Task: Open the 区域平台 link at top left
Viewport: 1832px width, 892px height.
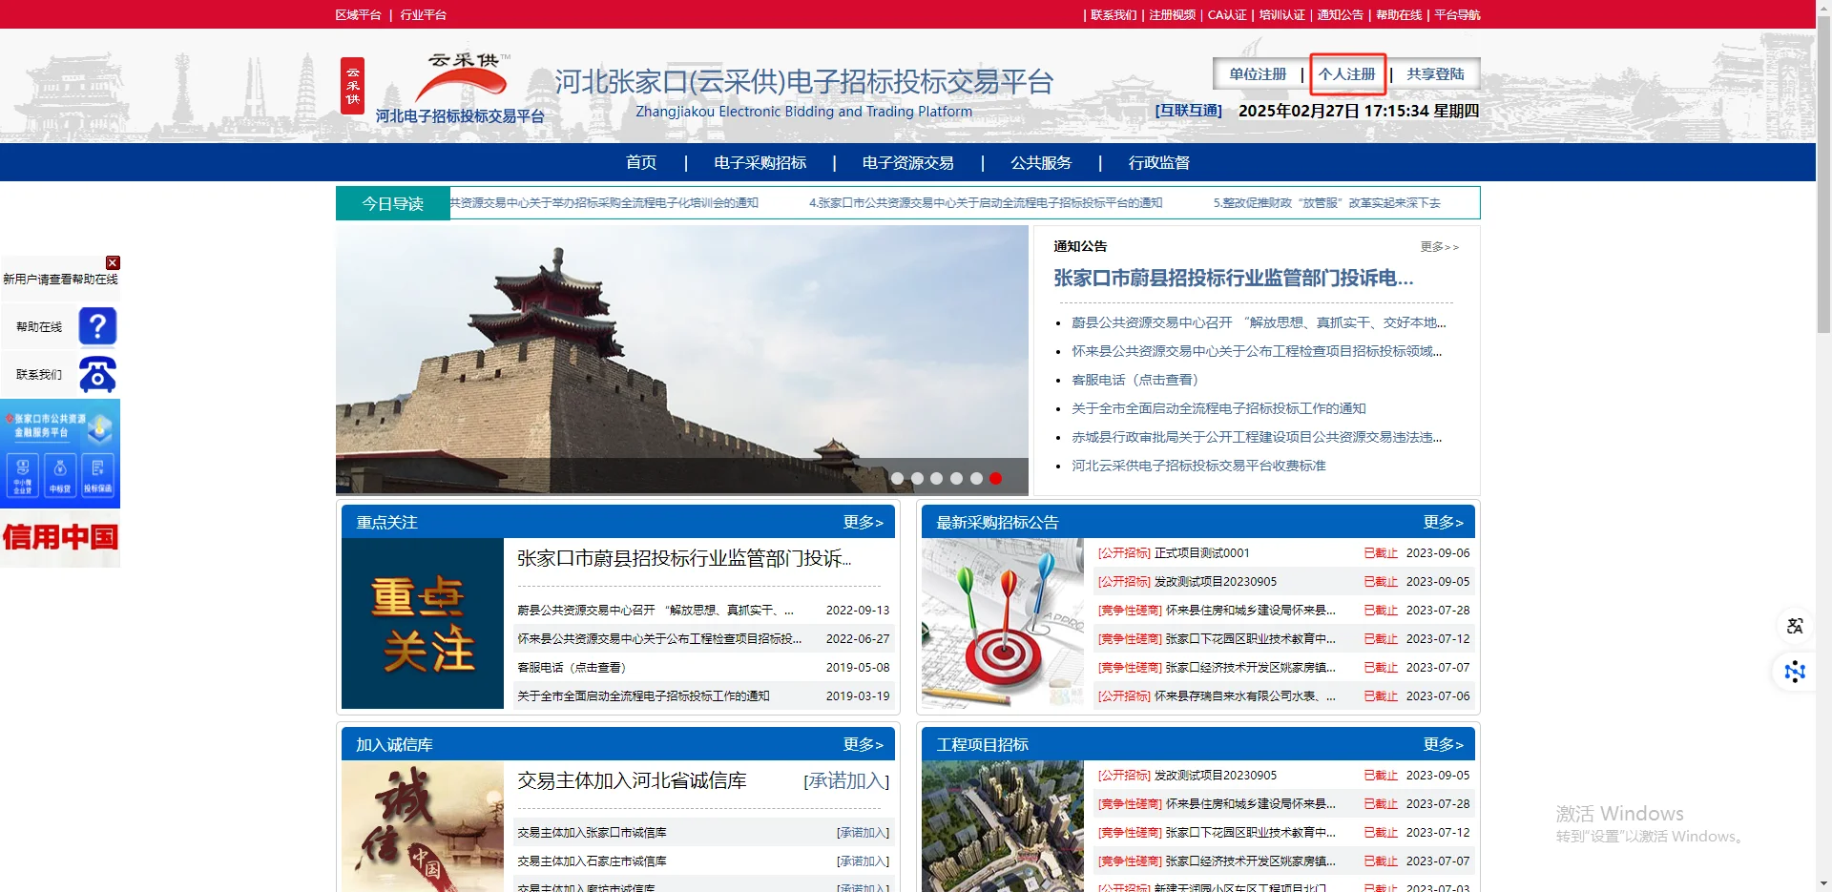Action: pos(359,14)
